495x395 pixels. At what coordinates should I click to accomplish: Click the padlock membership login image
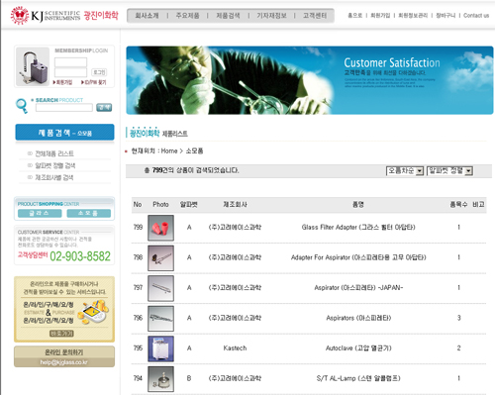[33, 66]
